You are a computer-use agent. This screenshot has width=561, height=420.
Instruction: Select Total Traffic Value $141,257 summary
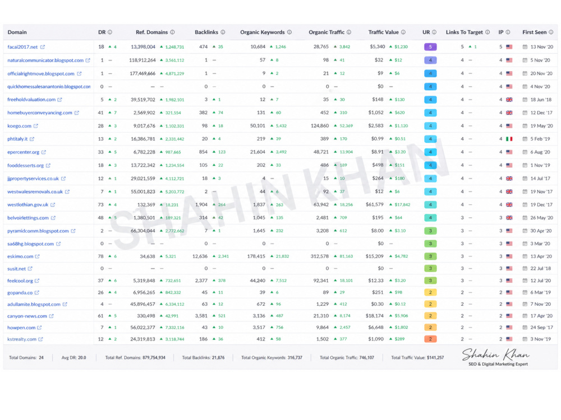tap(417, 357)
